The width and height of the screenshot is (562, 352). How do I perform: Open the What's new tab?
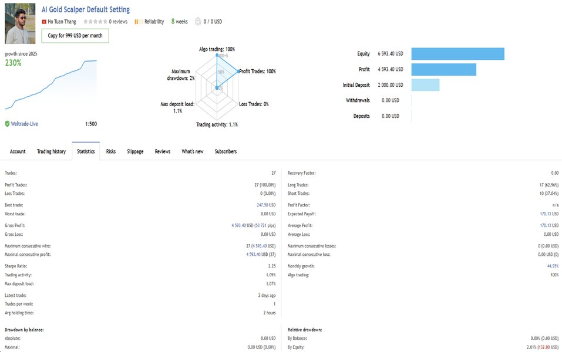(x=192, y=151)
